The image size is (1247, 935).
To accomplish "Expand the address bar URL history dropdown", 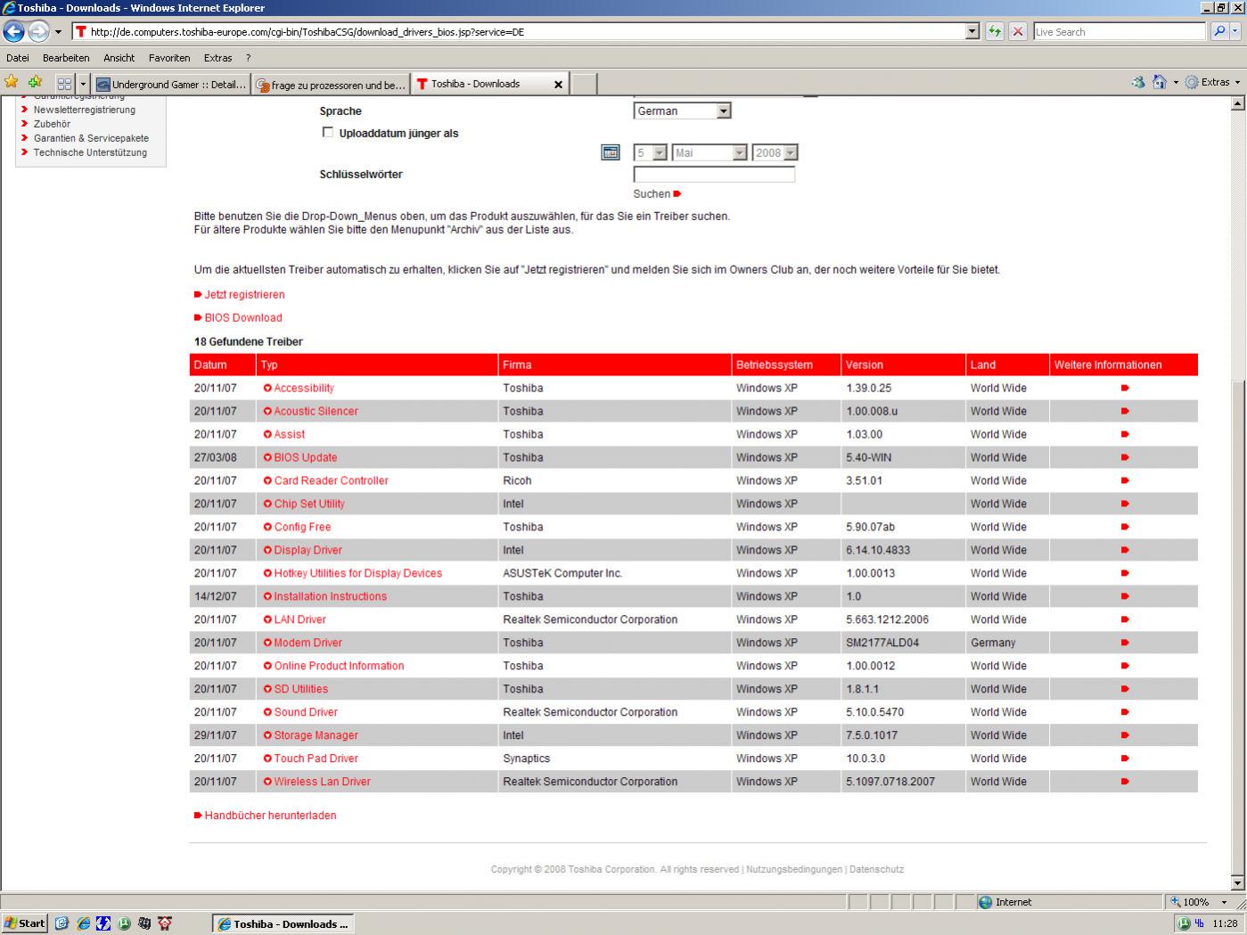I will coord(972,31).
